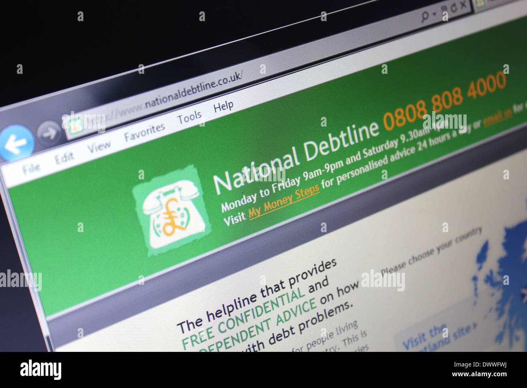This screenshot has width=527, height=388.
Task: Open the File menu
Action: tap(31, 168)
